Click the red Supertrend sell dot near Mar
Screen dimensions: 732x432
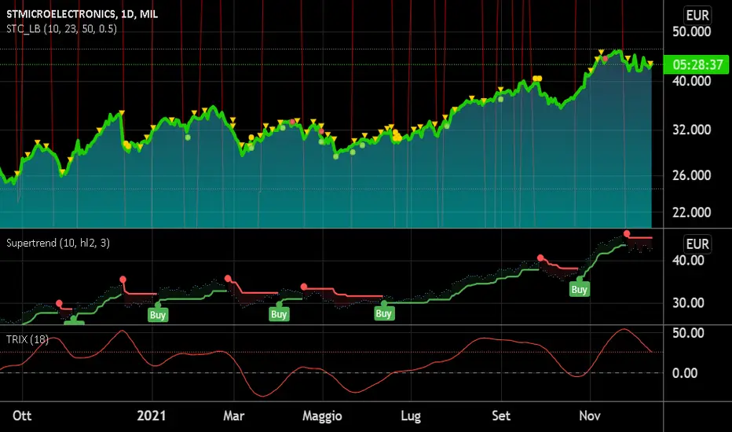point(228,278)
